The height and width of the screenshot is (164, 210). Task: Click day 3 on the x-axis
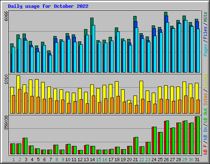pos(26,159)
